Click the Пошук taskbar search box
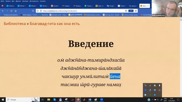This screenshot has width=182, height=102. click(23, 99)
